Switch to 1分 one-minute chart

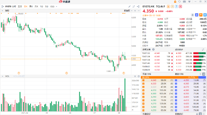42,6
